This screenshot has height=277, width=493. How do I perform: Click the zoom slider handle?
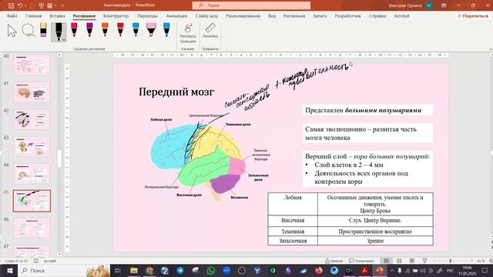pyautogui.click(x=450, y=261)
